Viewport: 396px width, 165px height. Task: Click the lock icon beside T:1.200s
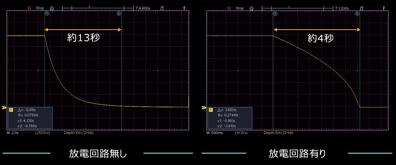pyautogui.click(x=362, y=8)
